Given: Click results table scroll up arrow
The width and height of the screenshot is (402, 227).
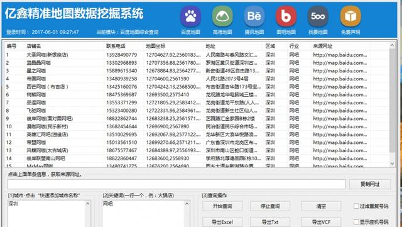Looking at the screenshot, I should pos(392,45).
